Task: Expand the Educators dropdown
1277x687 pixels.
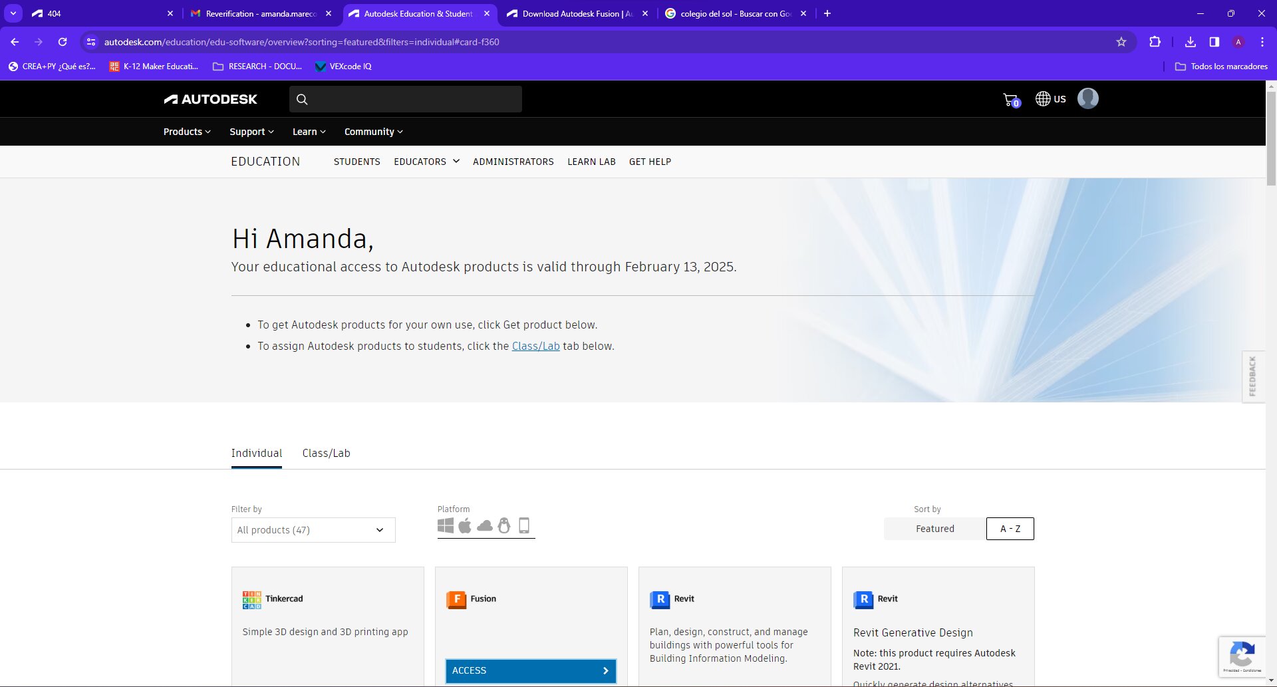Action: pos(426,162)
